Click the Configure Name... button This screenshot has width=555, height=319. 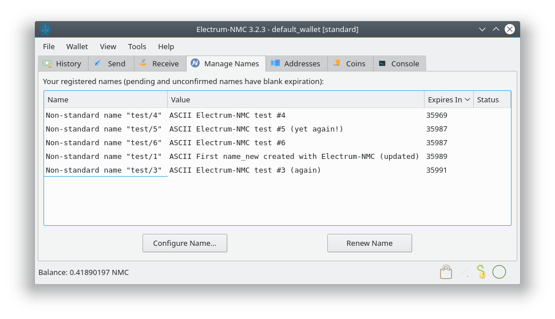[x=185, y=243]
